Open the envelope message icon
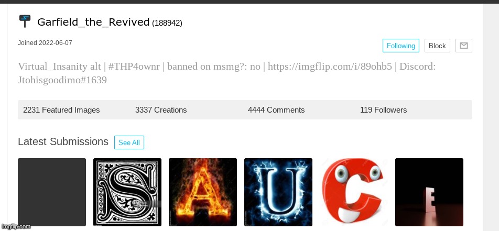Viewport: 499px width, 231px height. coord(464,46)
